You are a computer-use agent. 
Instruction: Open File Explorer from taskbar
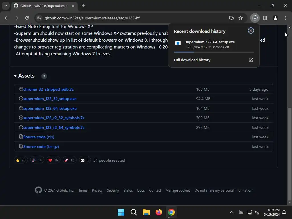click(146, 212)
